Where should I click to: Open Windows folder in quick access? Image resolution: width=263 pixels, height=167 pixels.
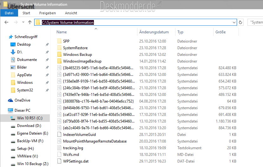point(25,83)
